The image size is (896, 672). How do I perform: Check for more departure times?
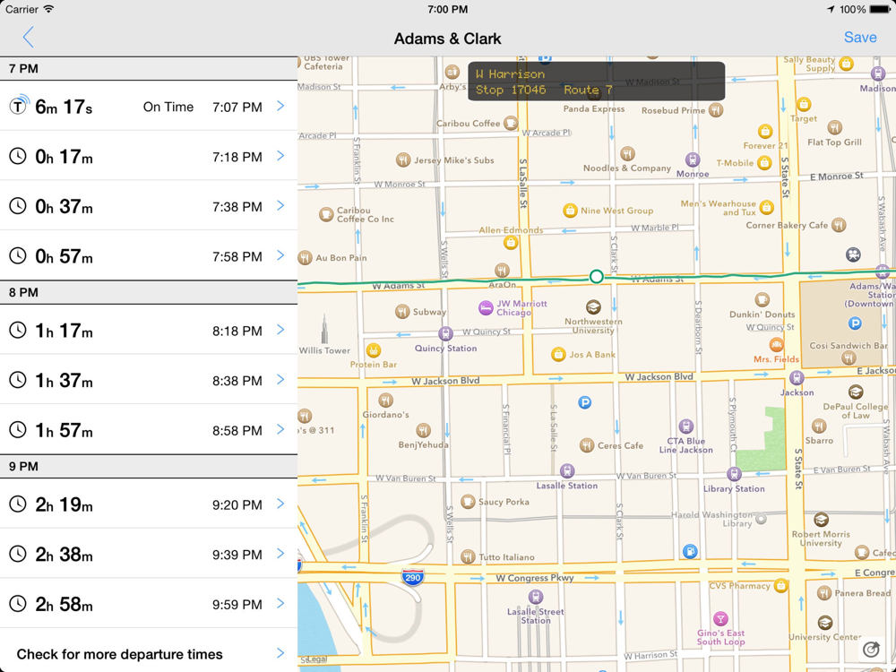pyautogui.click(x=149, y=654)
